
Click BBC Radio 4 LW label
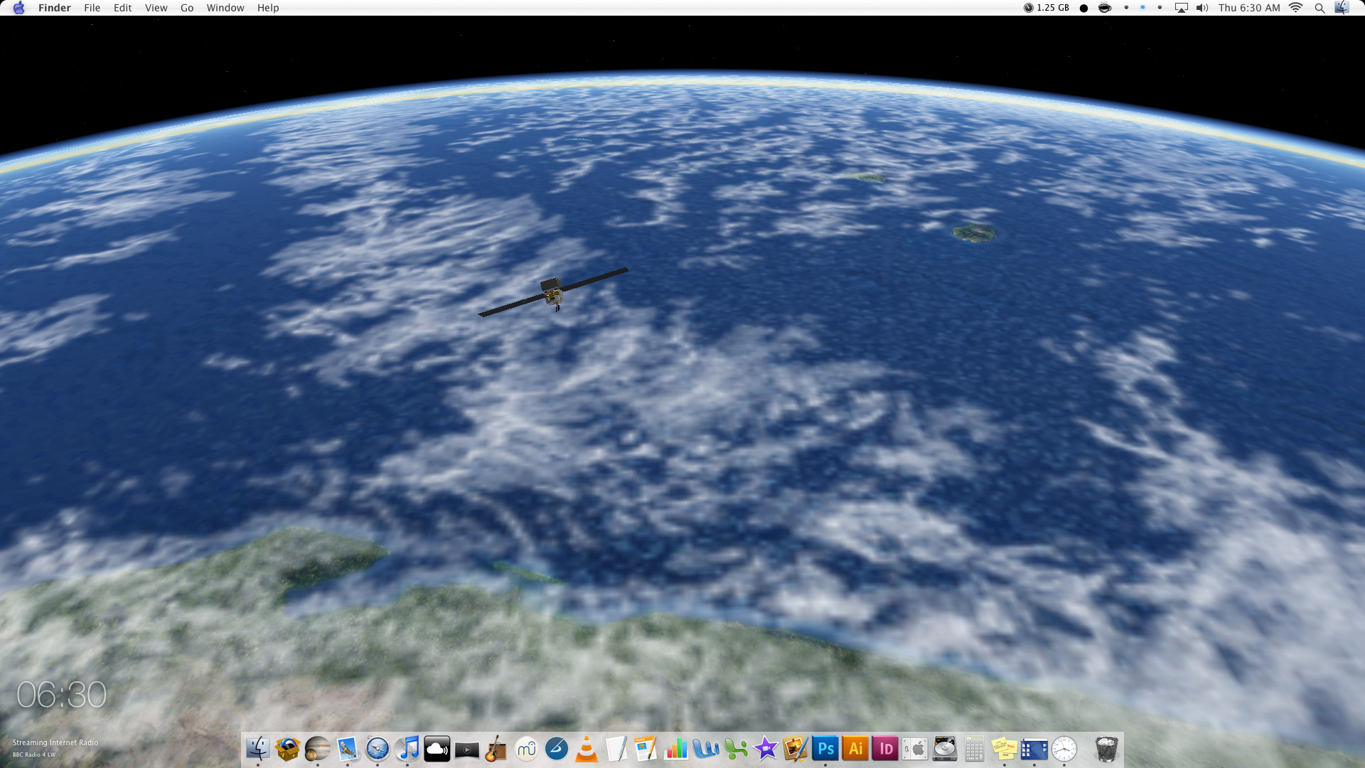point(34,754)
